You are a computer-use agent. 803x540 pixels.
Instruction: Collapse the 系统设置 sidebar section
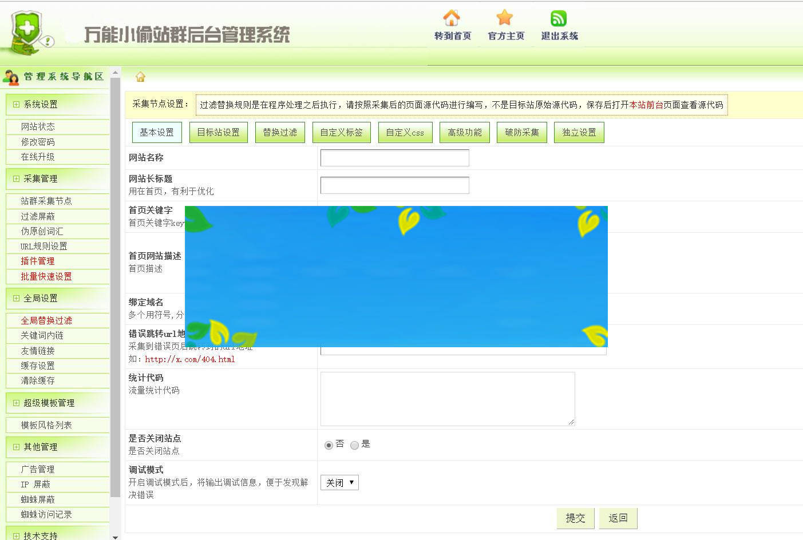pos(15,105)
